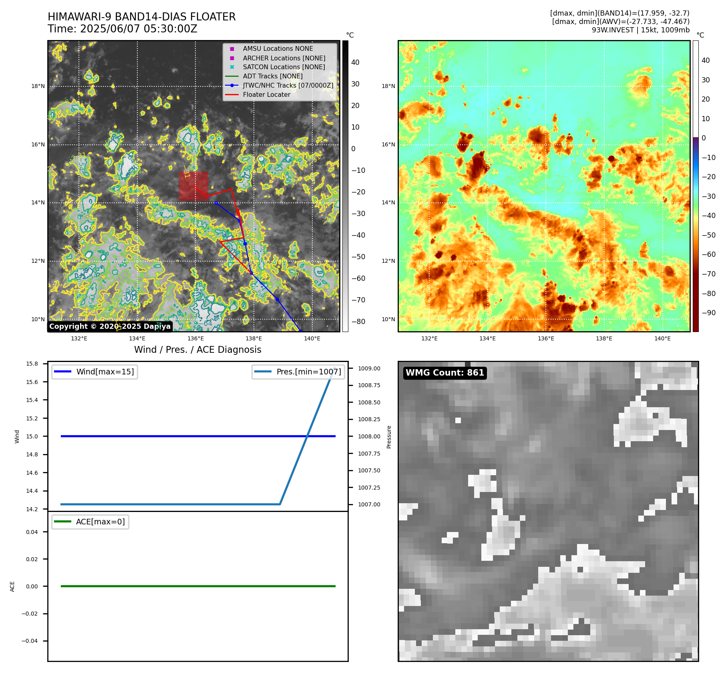The image size is (726, 676).
Task: Click the ARCHER Locations [NONE] legend entry
Action: [x=284, y=58]
